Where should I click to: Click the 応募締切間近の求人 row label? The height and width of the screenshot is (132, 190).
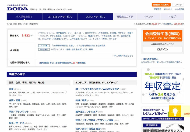click(x=20, y=63)
